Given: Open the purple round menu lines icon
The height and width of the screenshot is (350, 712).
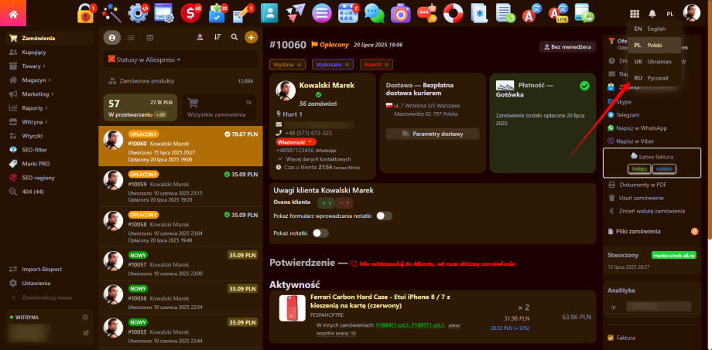Looking at the screenshot, I should coord(321,13).
